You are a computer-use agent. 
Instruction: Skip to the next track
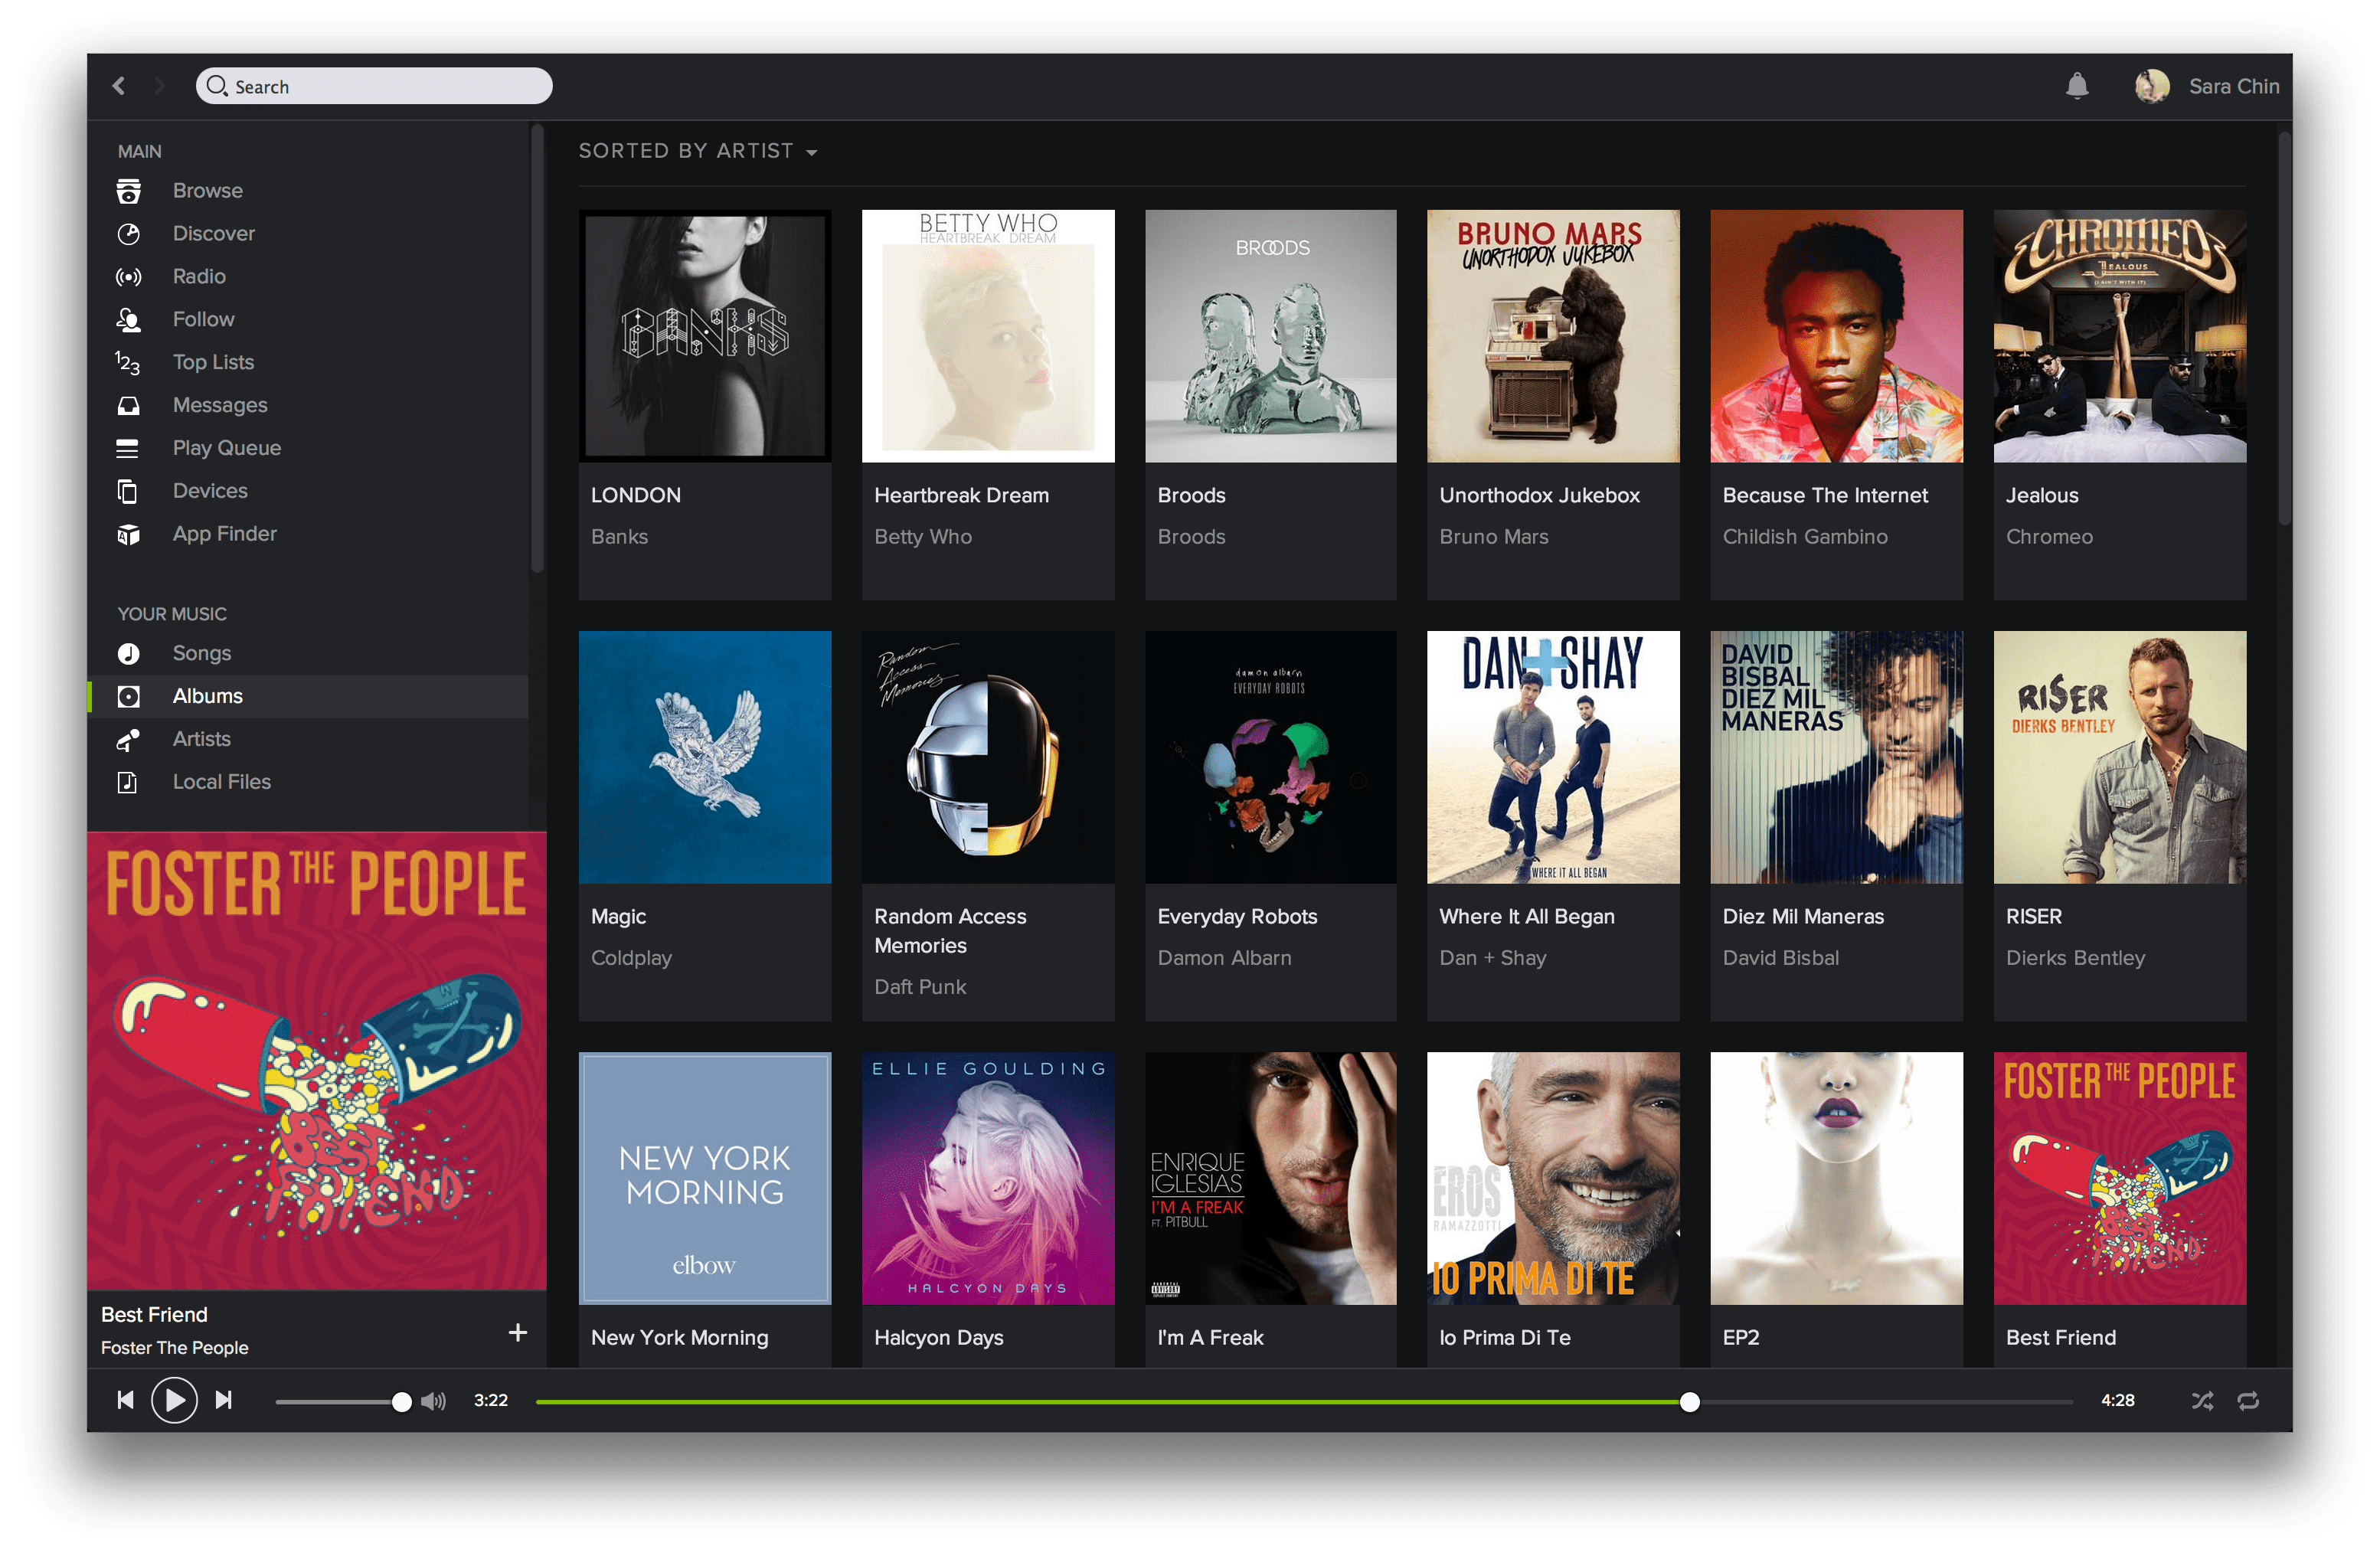click(224, 1400)
